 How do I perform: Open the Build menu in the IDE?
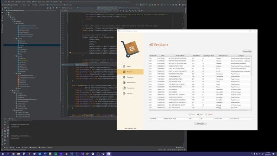pos(40,2)
